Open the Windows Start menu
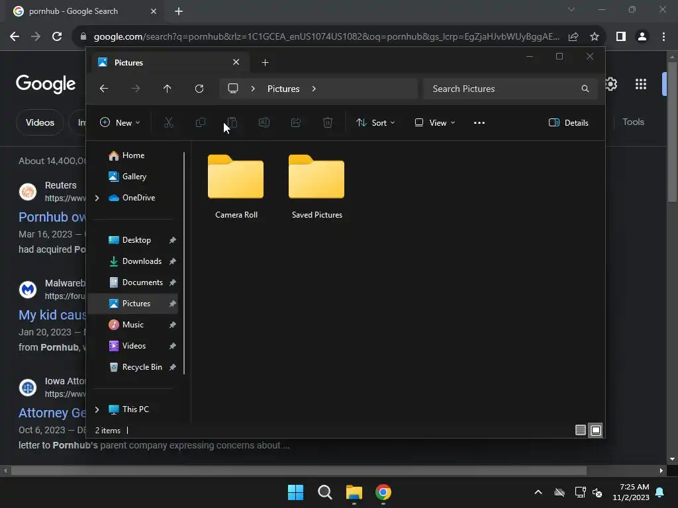 coord(296,492)
